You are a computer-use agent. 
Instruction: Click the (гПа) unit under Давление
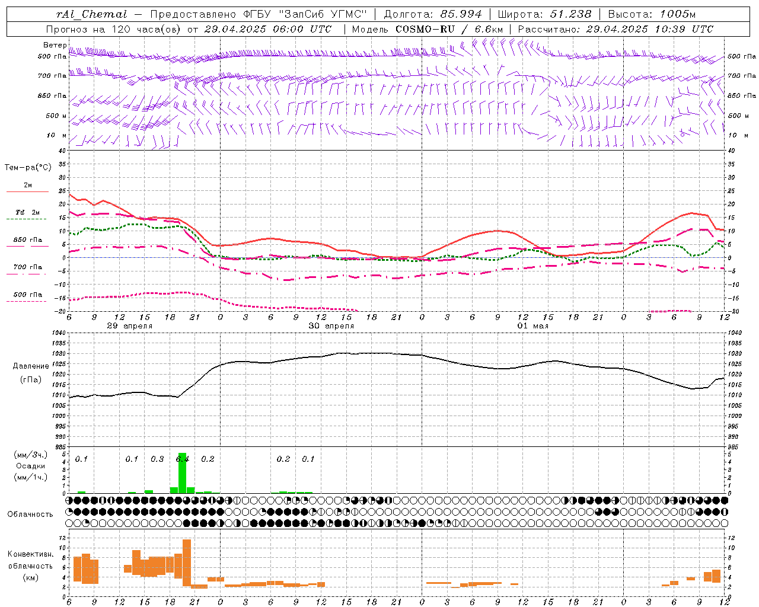click(x=31, y=380)
